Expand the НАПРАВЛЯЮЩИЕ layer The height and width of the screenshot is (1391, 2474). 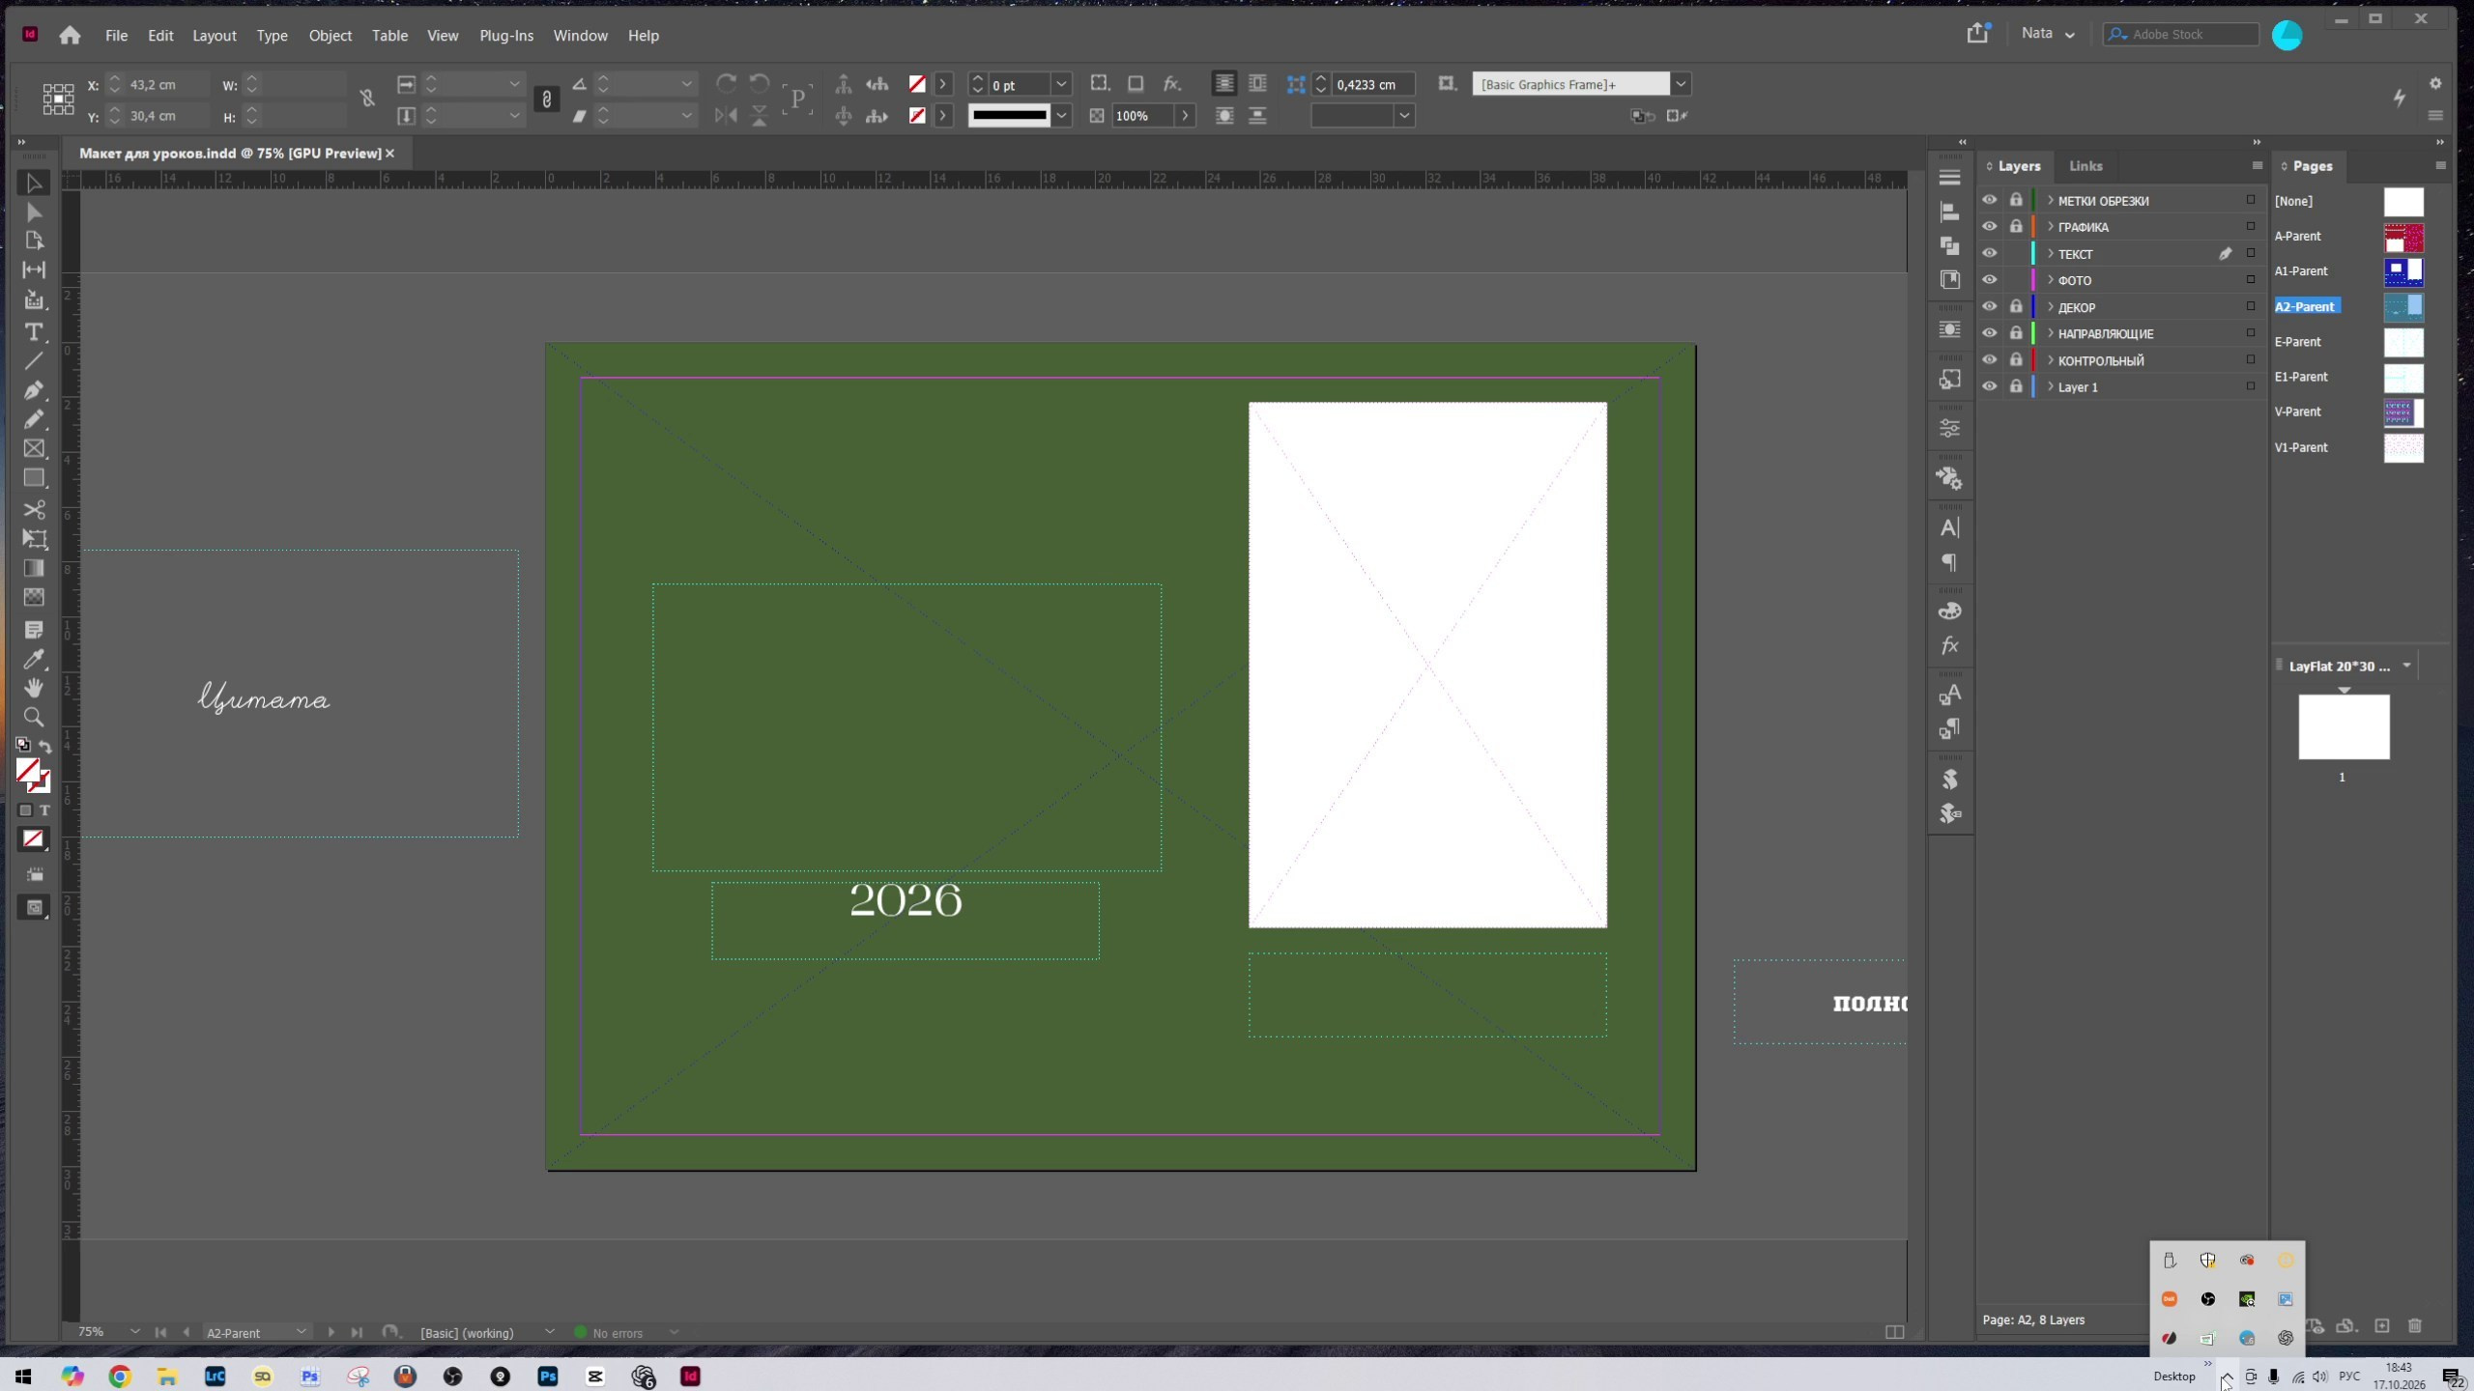[x=2050, y=333]
